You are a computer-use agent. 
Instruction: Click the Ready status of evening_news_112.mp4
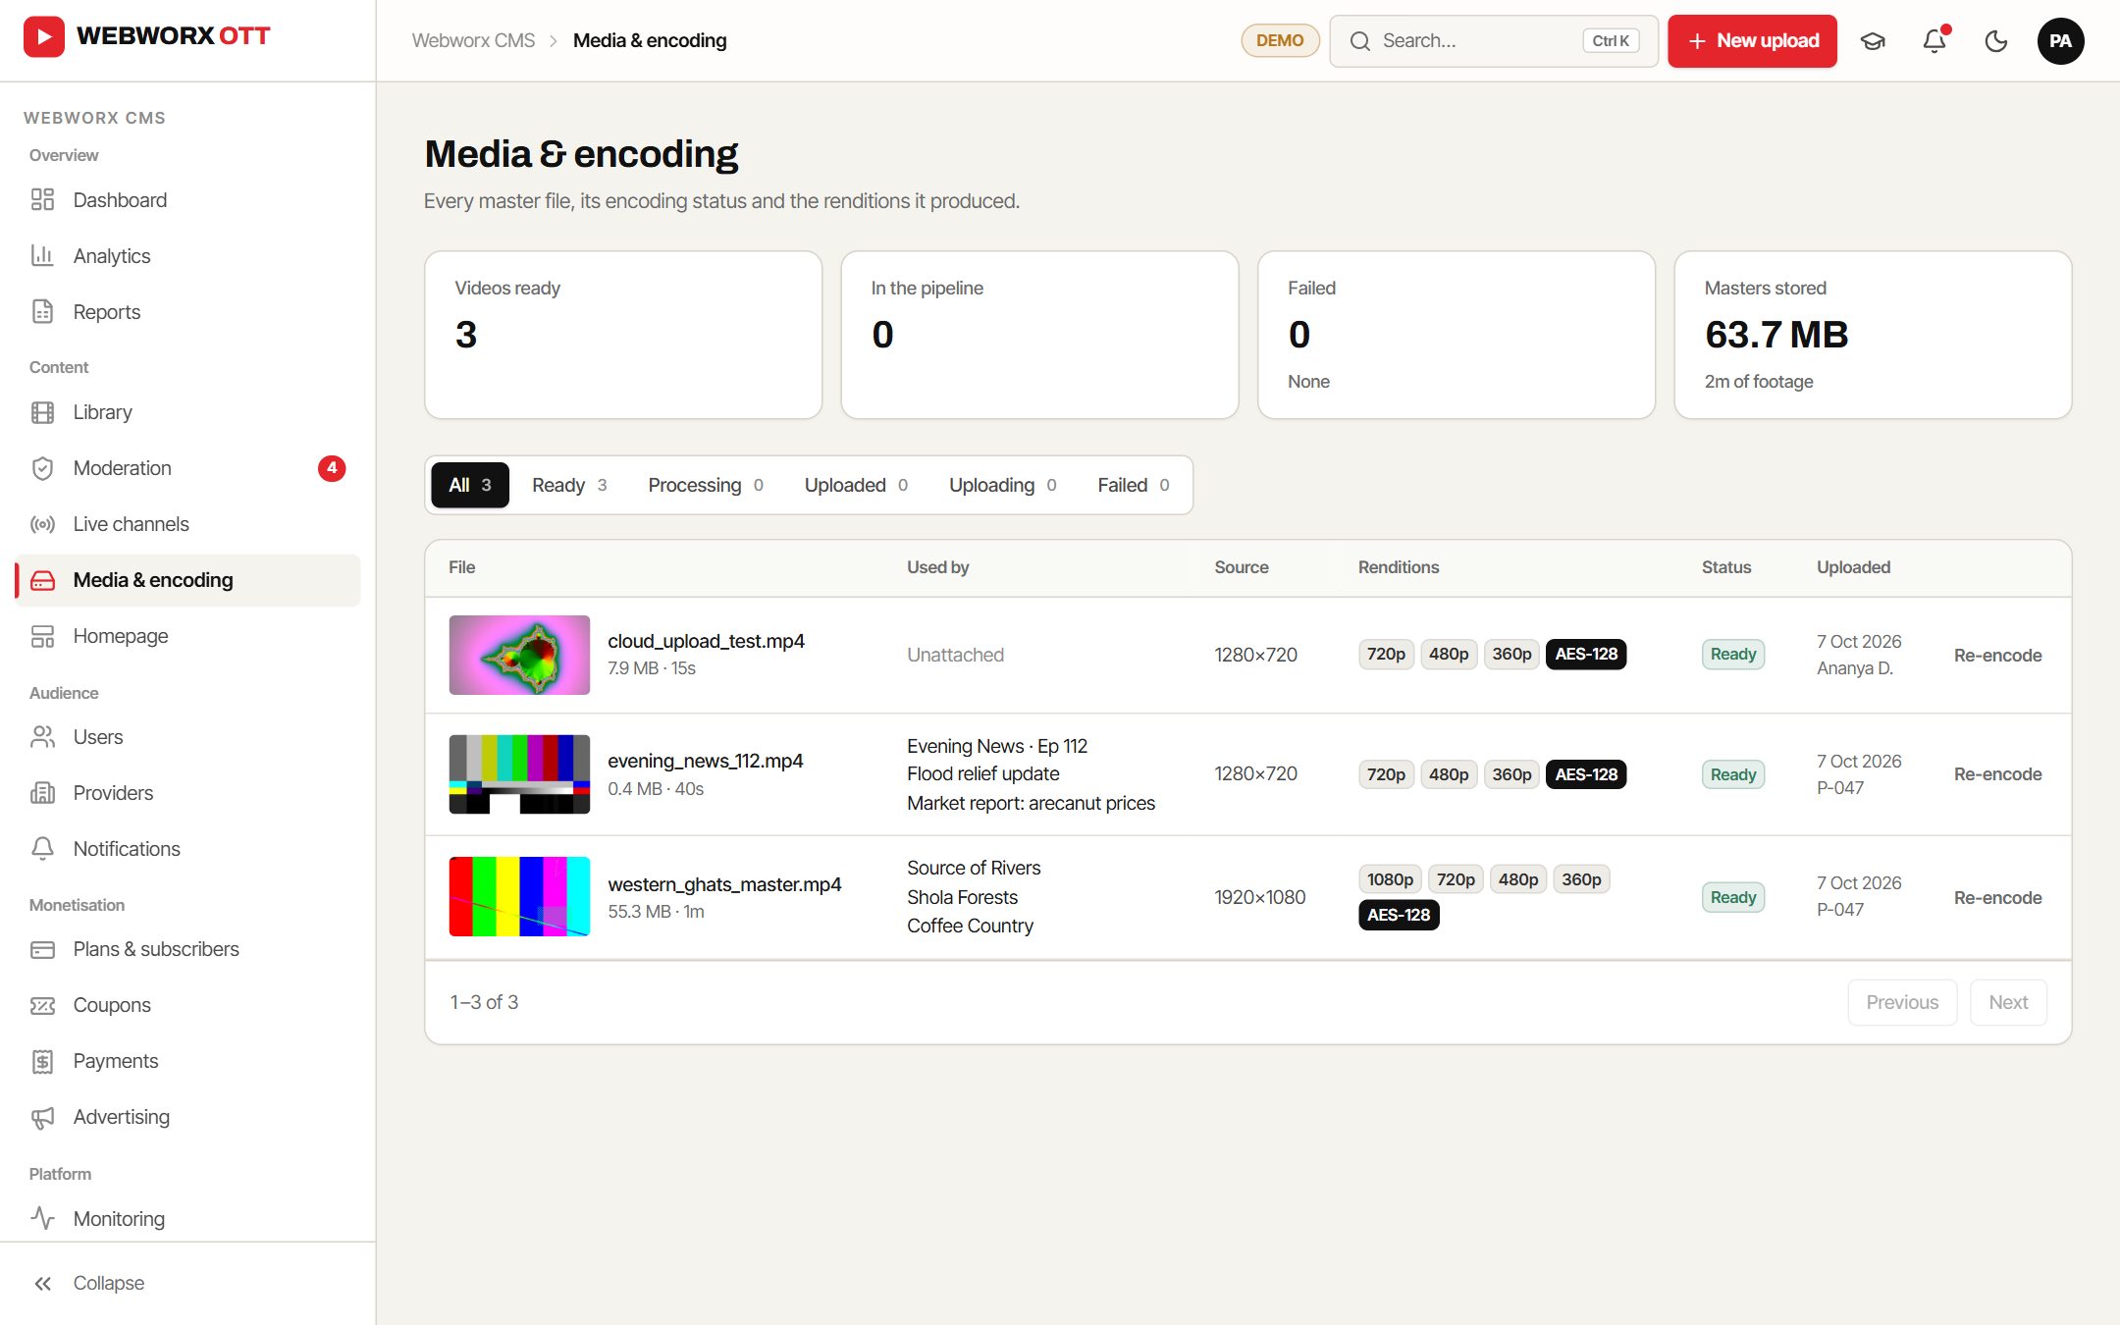pos(1732,774)
